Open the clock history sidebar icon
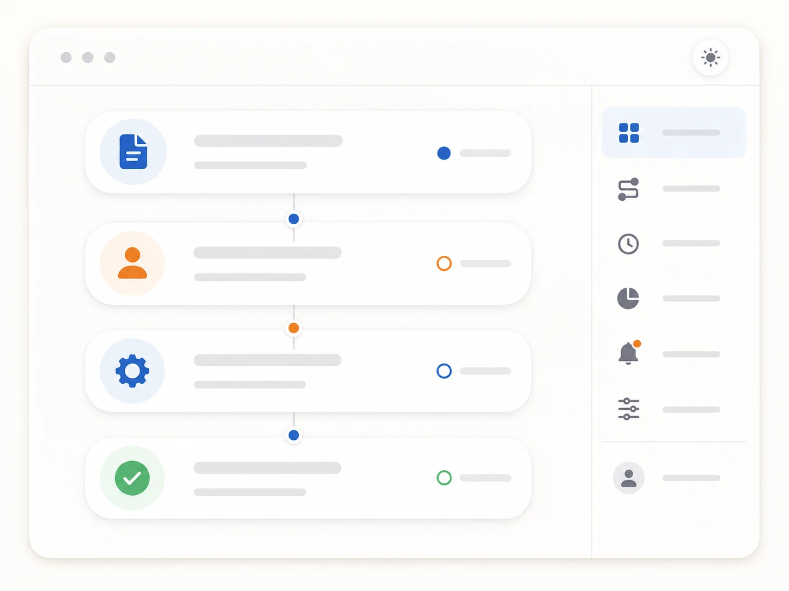 pyautogui.click(x=628, y=244)
